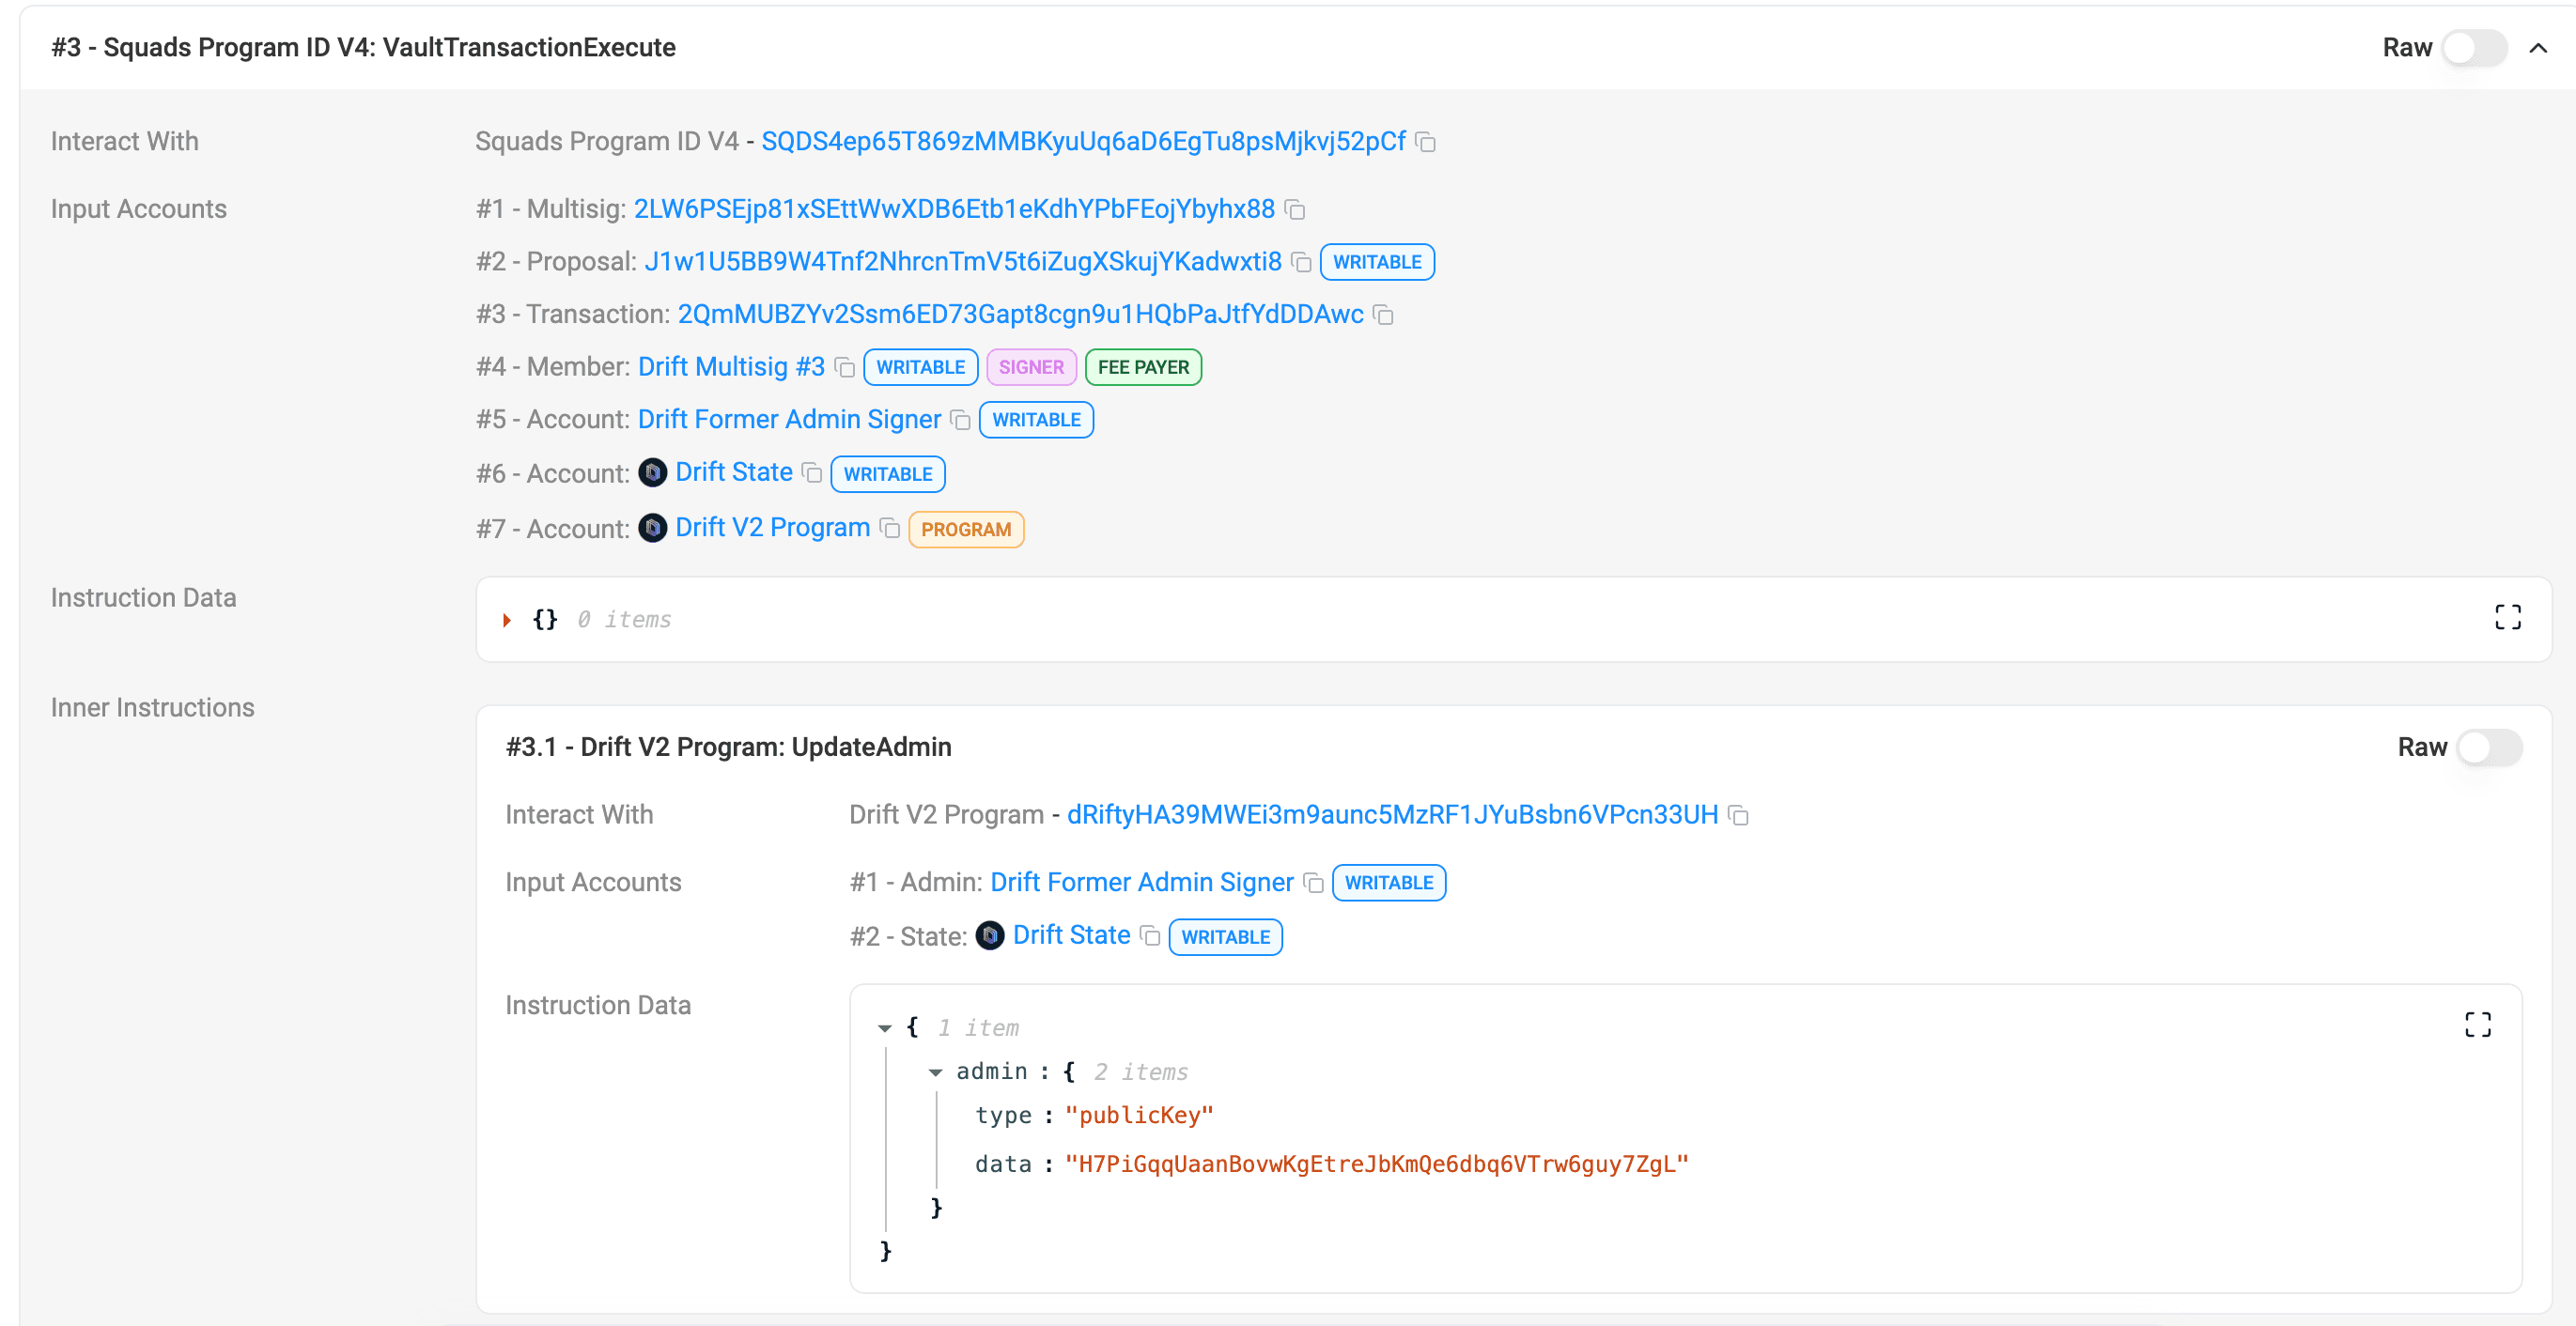Expand top Instruction Data to fullscreen
The height and width of the screenshot is (1326, 2576).
tap(2507, 619)
